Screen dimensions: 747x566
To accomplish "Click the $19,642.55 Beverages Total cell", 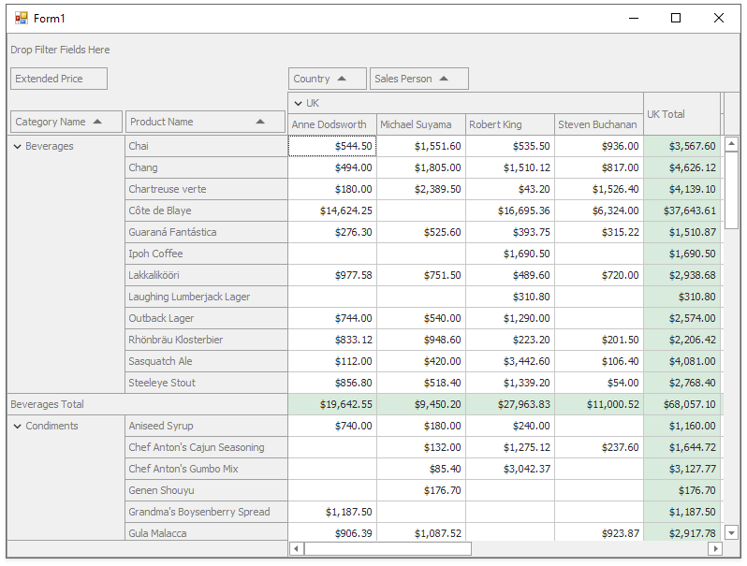I will click(332, 404).
